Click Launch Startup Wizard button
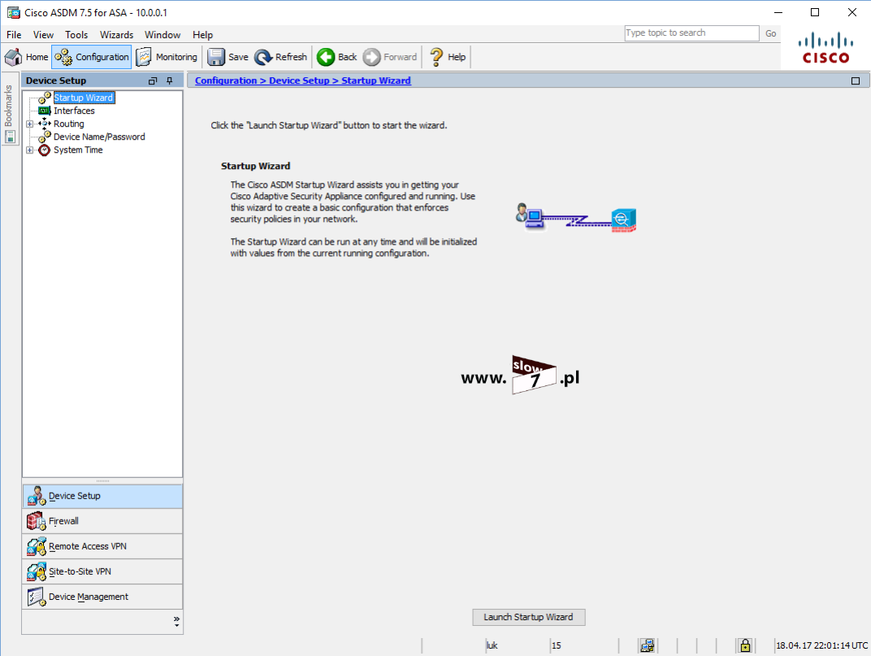 click(529, 617)
